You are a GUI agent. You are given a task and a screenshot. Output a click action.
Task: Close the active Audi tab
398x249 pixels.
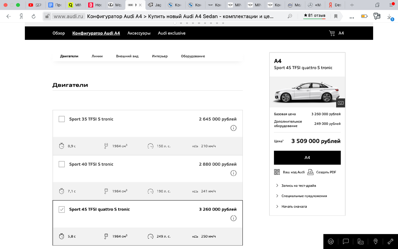pyautogui.click(x=140, y=5)
